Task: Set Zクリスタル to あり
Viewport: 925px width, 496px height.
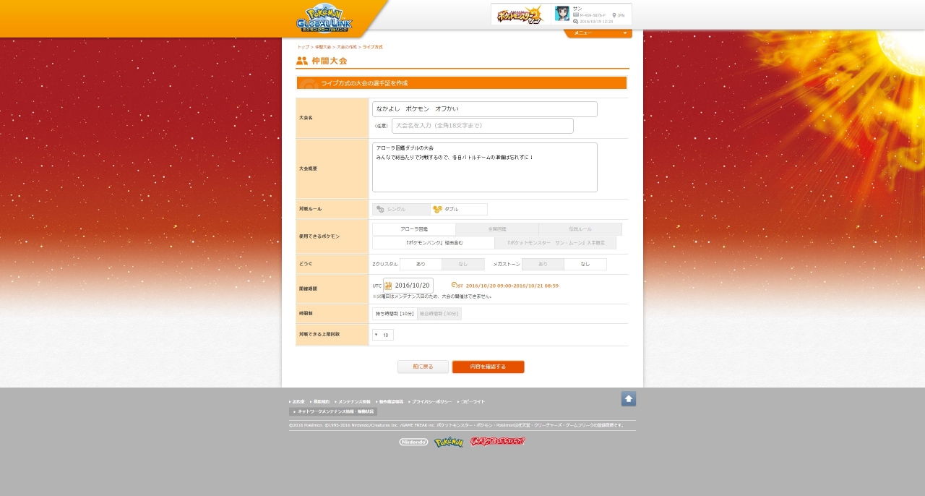Action: click(x=421, y=264)
